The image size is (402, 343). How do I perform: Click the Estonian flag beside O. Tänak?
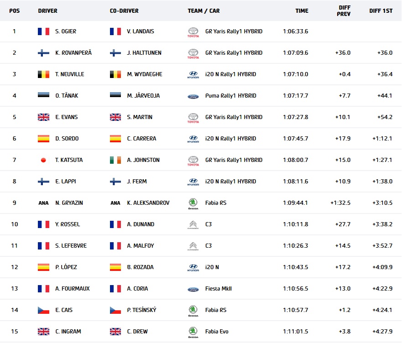pyautogui.click(x=43, y=95)
